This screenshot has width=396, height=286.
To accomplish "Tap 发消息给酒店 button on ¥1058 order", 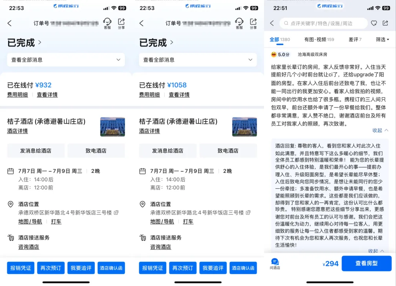I will 168,151.
